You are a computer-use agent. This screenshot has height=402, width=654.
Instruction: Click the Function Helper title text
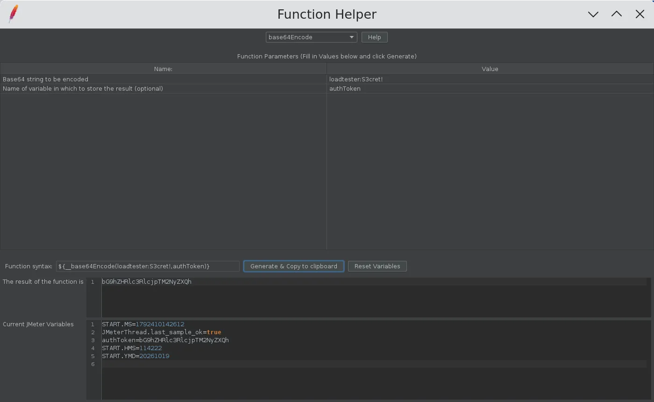pyautogui.click(x=327, y=14)
